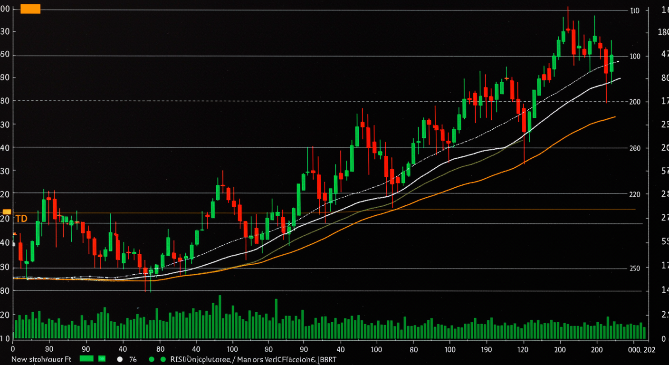Click the last green candlestick on right

612,63
